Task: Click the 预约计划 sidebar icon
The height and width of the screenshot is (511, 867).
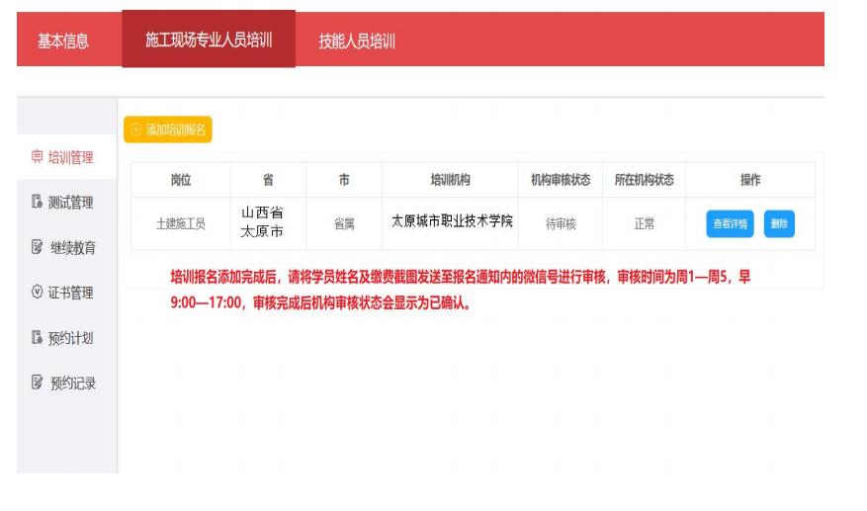Action: (x=37, y=337)
